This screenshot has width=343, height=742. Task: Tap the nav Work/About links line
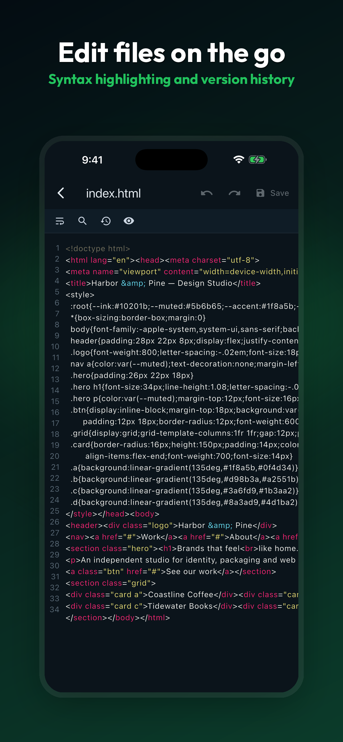(x=182, y=537)
